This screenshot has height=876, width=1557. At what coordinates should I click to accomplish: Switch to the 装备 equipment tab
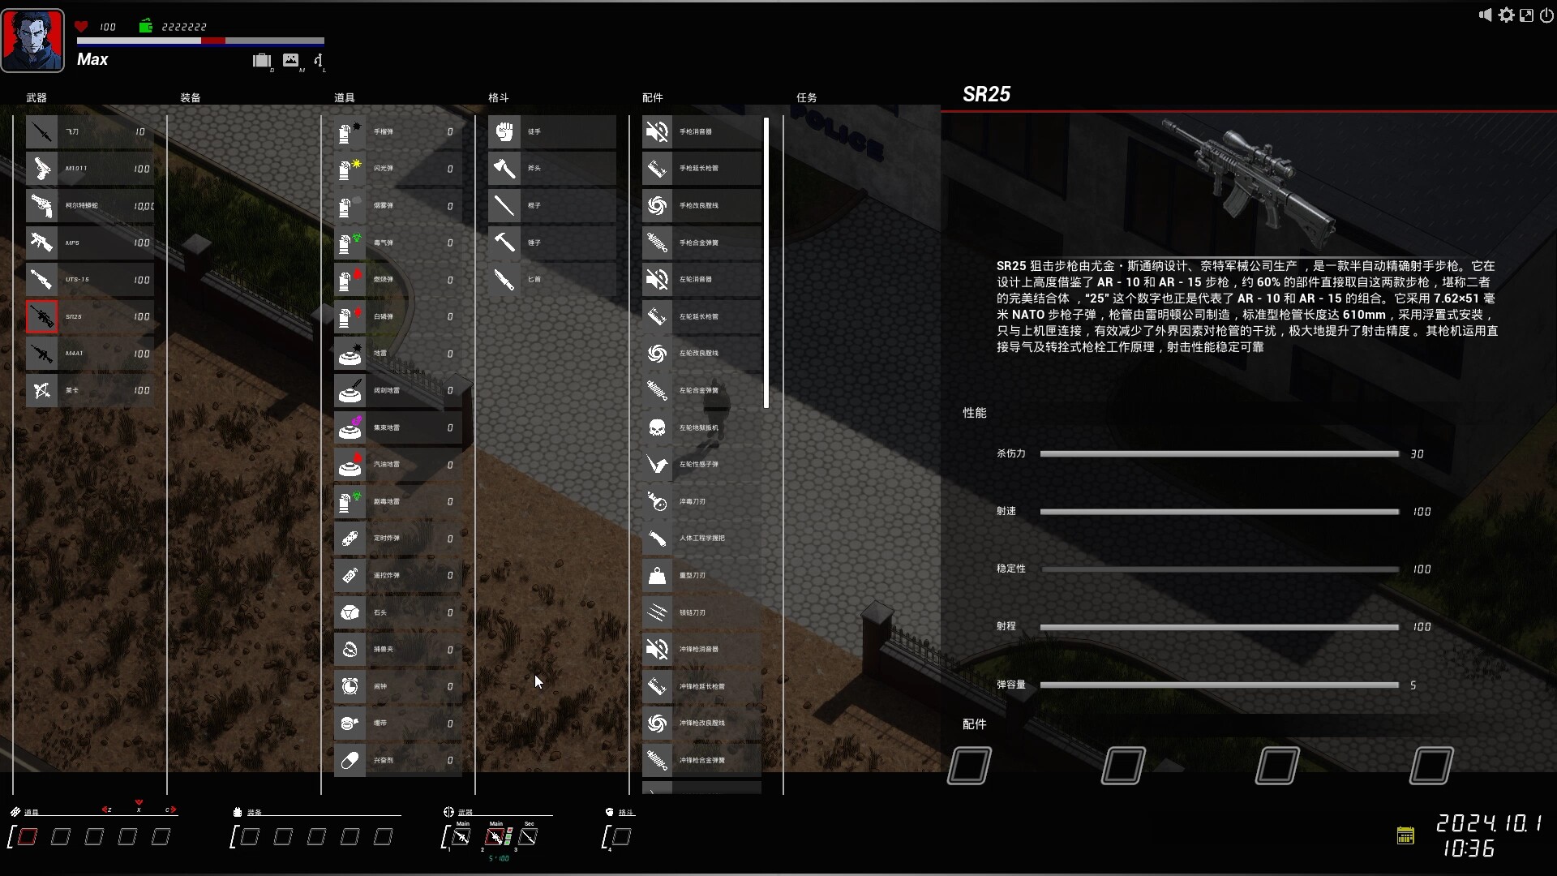[x=190, y=97]
